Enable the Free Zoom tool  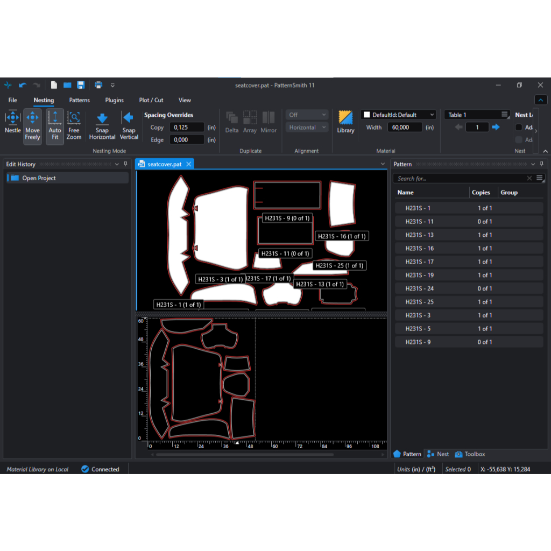tap(74, 126)
